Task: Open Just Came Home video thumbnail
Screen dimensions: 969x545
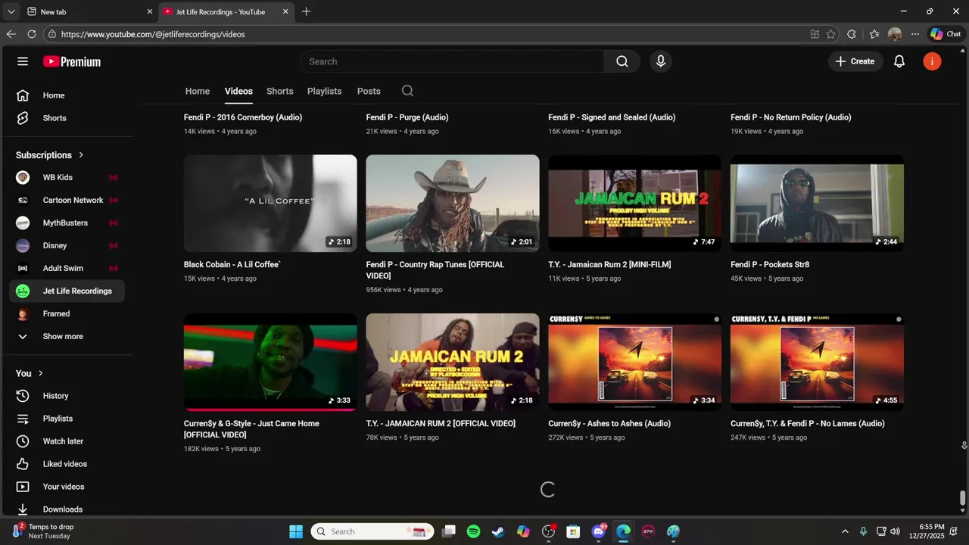Action: tap(270, 363)
